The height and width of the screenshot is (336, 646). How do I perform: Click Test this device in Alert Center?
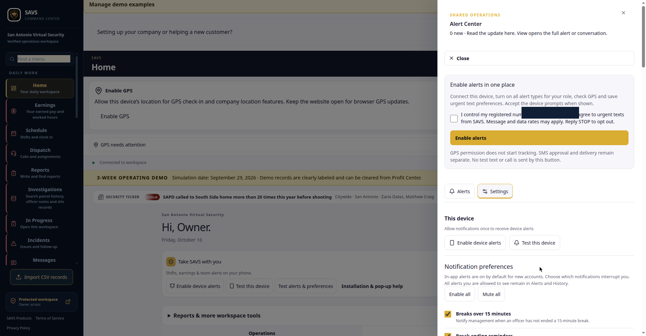534,243
